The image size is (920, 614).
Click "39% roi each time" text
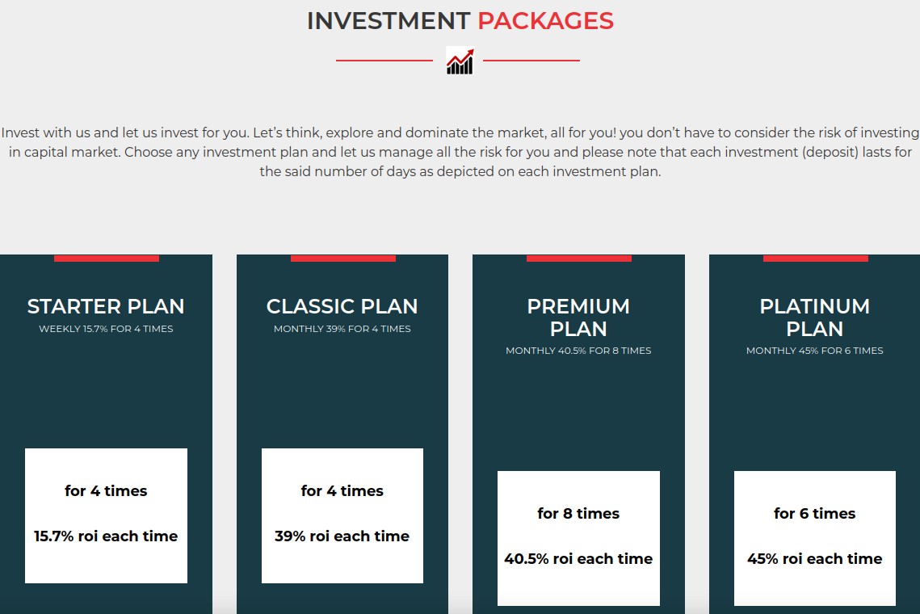342,536
